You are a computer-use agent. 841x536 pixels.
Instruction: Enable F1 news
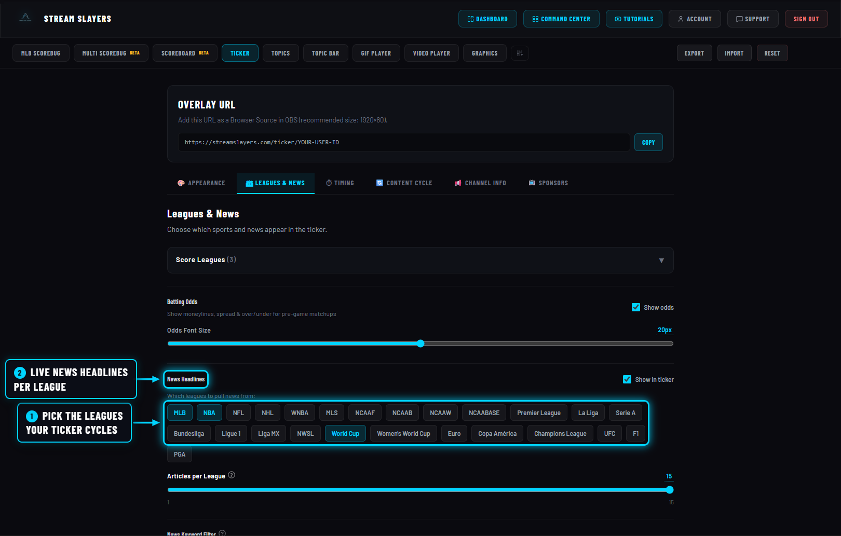coord(636,434)
